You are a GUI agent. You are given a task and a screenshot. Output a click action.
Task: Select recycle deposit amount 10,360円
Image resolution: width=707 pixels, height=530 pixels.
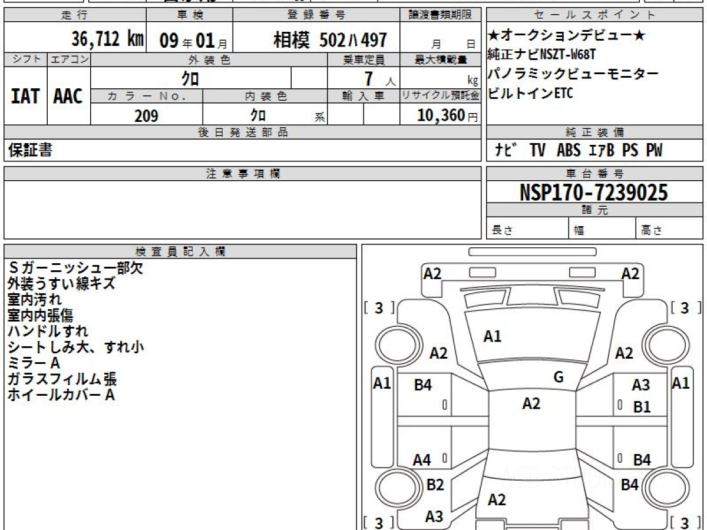pyautogui.click(x=448, y=115)
